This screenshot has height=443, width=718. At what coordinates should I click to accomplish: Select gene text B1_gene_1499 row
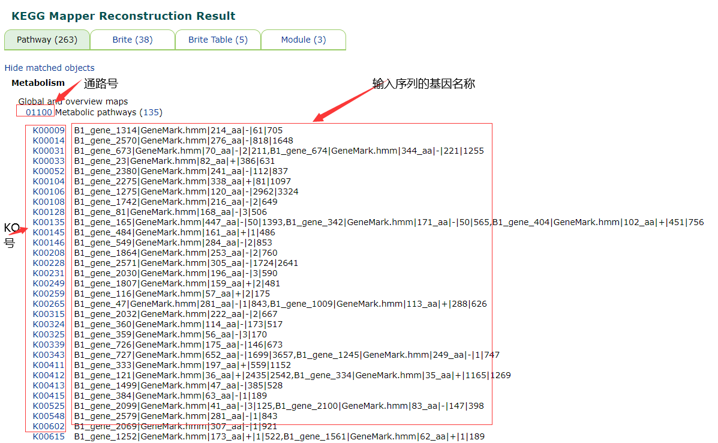point(179,385)
